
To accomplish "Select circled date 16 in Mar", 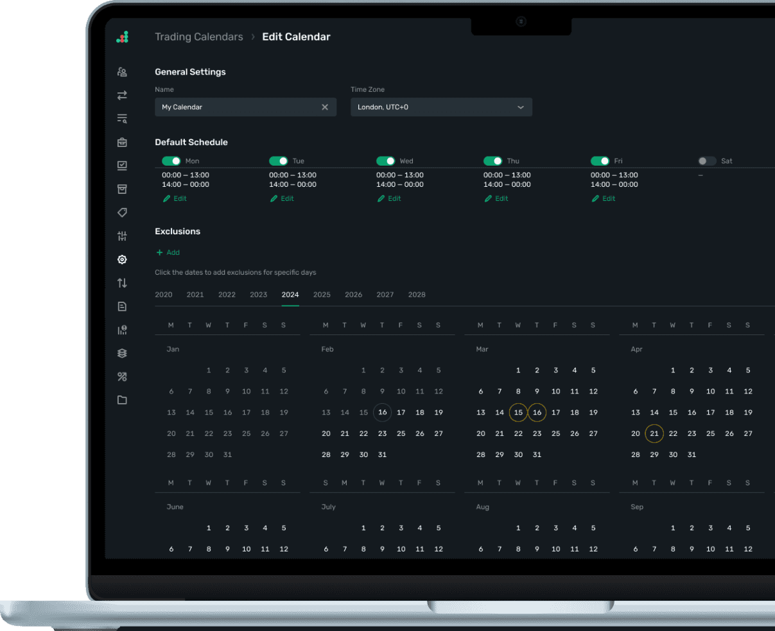I will tap(537, 413).
